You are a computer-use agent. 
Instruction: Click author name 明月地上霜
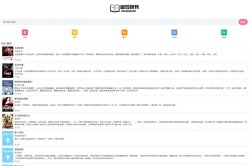(19, 85)
